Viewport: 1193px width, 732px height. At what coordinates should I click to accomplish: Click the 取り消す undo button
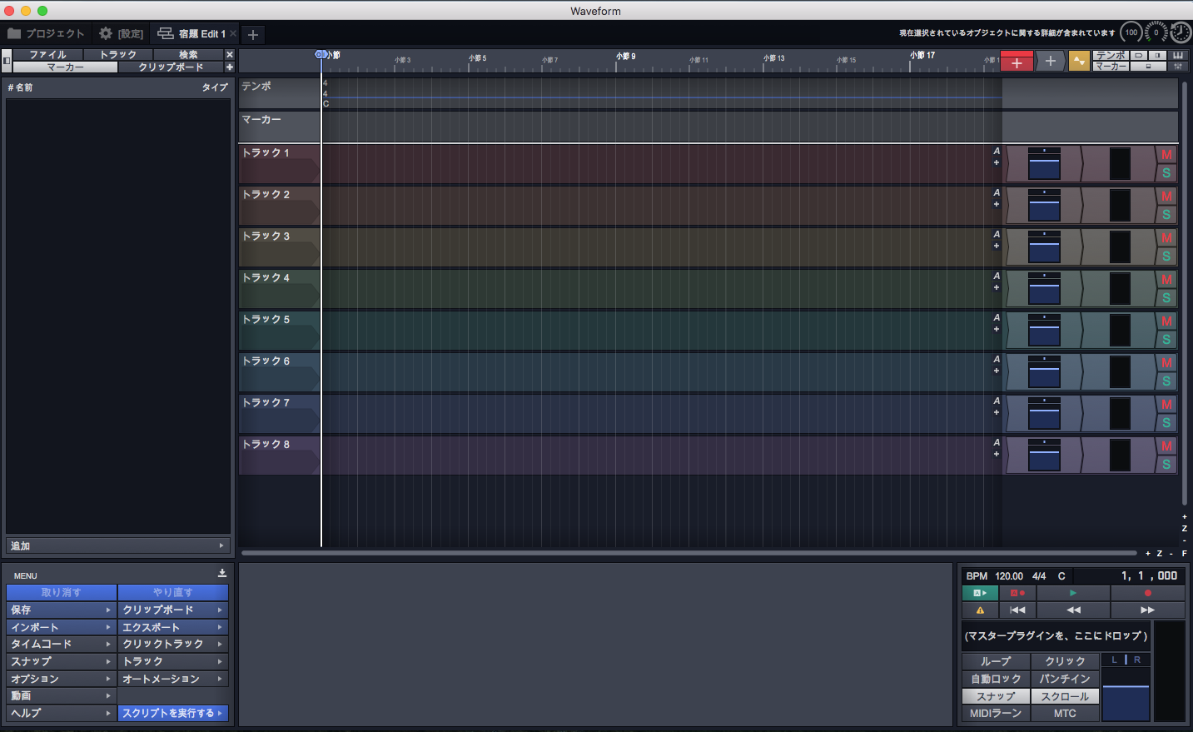(62, 592)
